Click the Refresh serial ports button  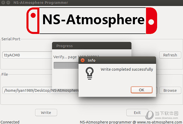point(170,55)
